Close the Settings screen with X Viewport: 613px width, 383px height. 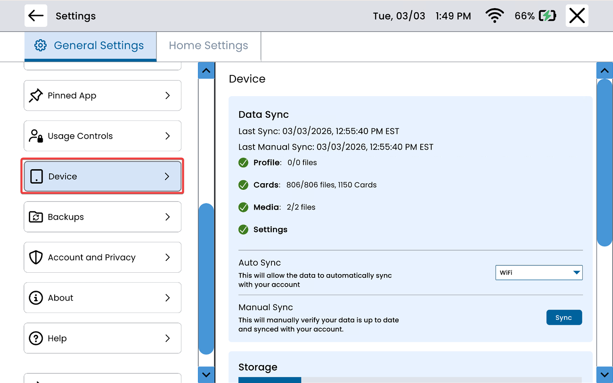pos(577,16)
